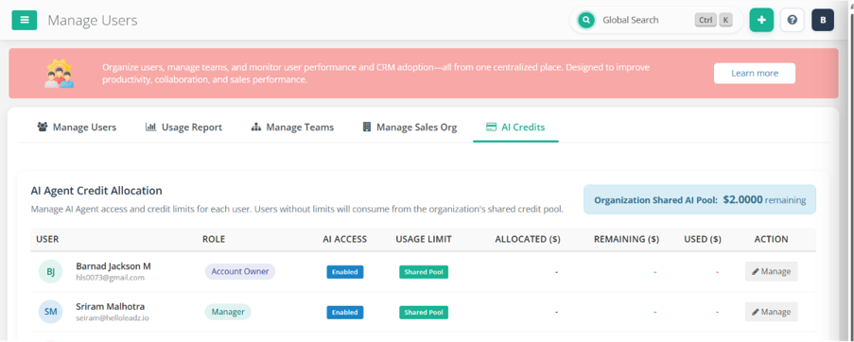This screenshot has width=854, height=342.
Task: Manage credits for Sriram Malhotra
Action: (x=771, y=312)
